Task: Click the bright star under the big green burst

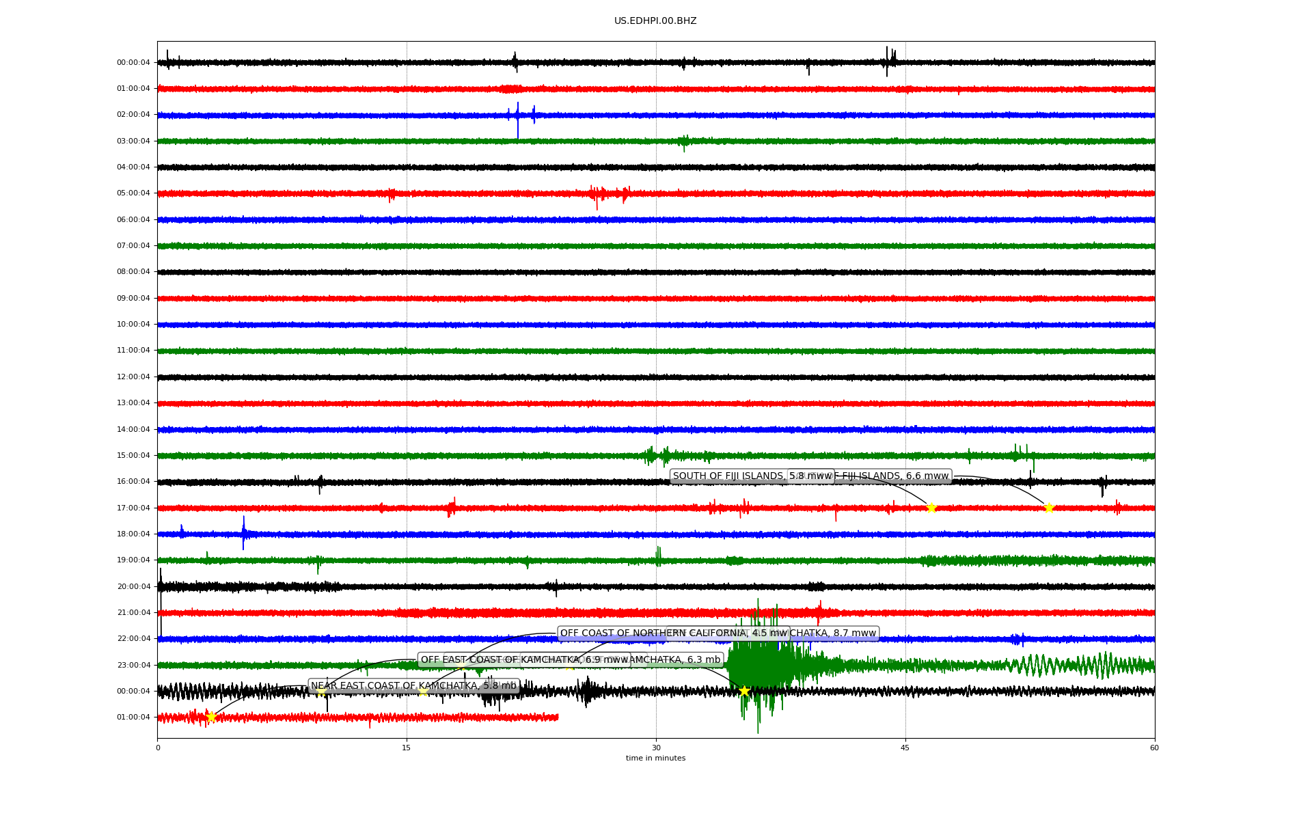Action: click(x=744, y=691)
